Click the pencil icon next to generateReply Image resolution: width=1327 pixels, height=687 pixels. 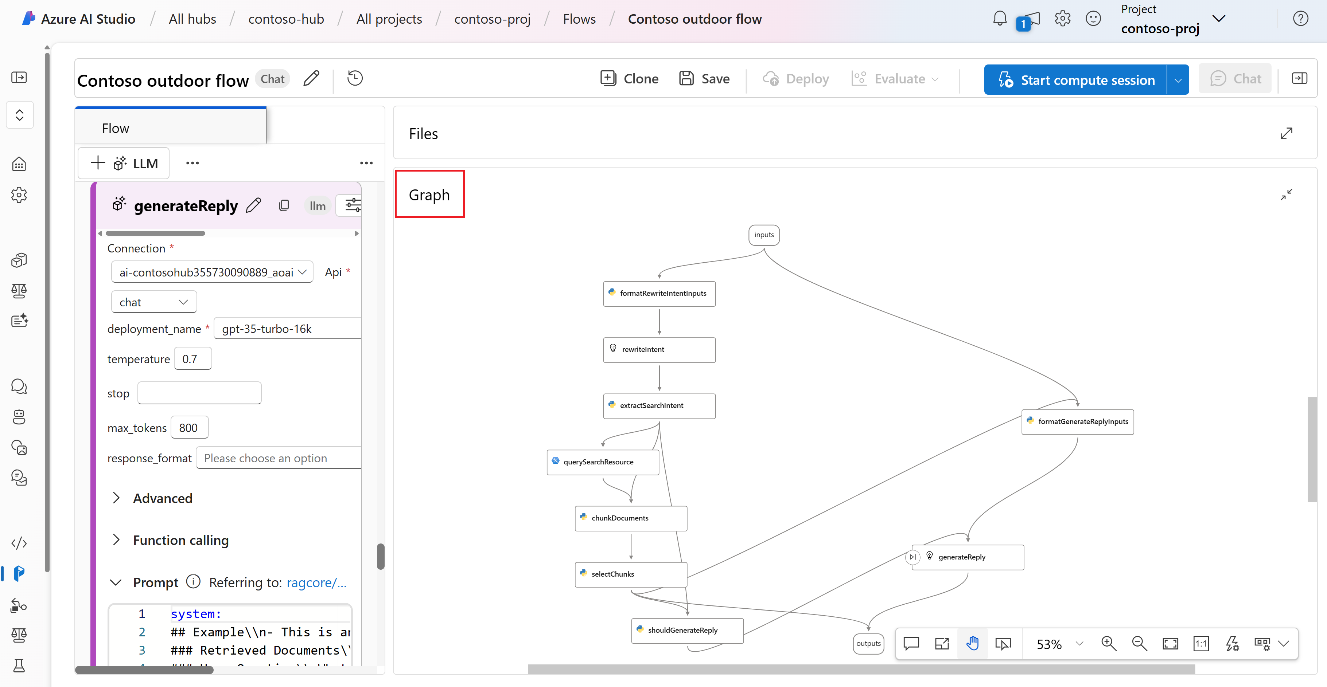click(x=253, y=205)
